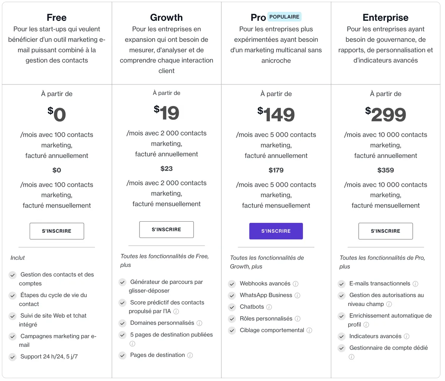Open the Chatbots info tooltip icon
Image resolution: width=445 pixels, height=381 pixels.
269,307
